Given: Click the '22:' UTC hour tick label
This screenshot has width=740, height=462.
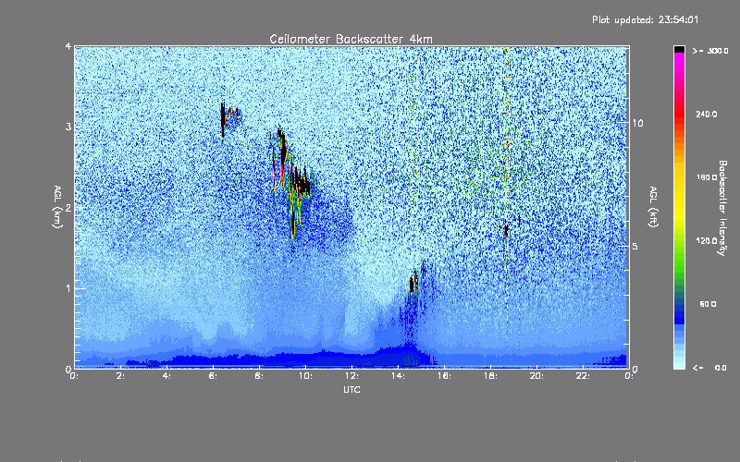Looking at the screenshot, I should click(x=584, y=376).
